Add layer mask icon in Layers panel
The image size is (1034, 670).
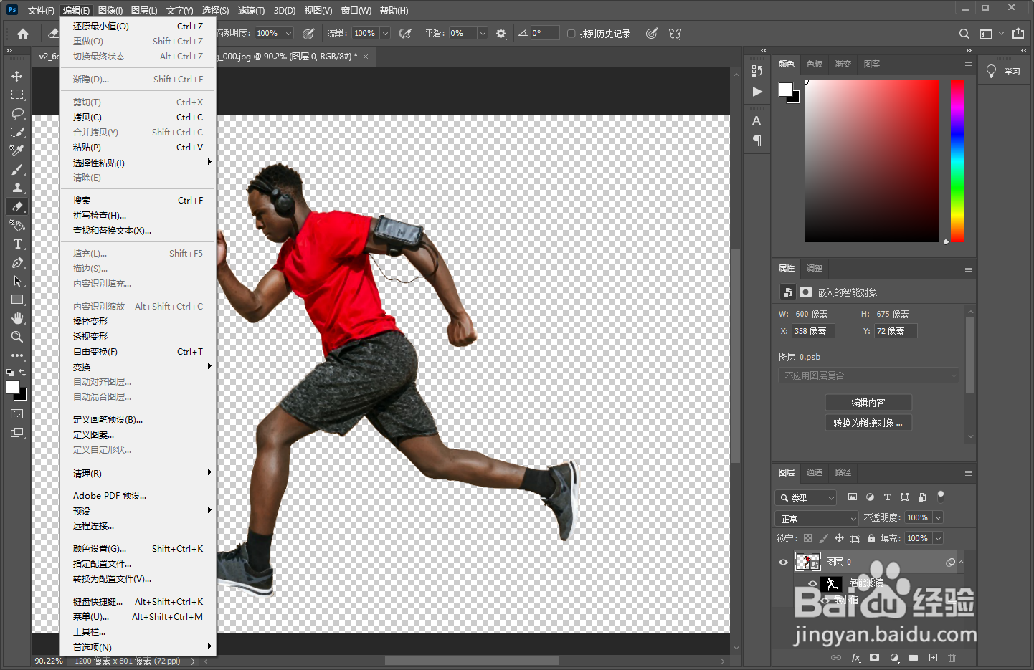point(874,657)
